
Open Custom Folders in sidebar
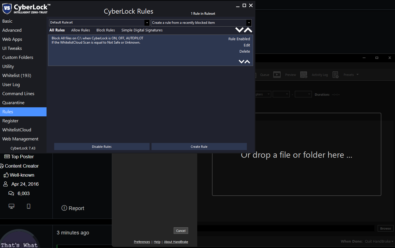pos(23,57)
